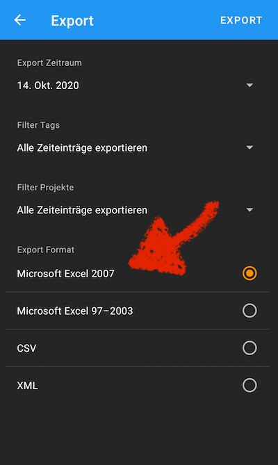
Task: Expand the Filter Projekte dropdown arrow
Action: coord(250,210)
